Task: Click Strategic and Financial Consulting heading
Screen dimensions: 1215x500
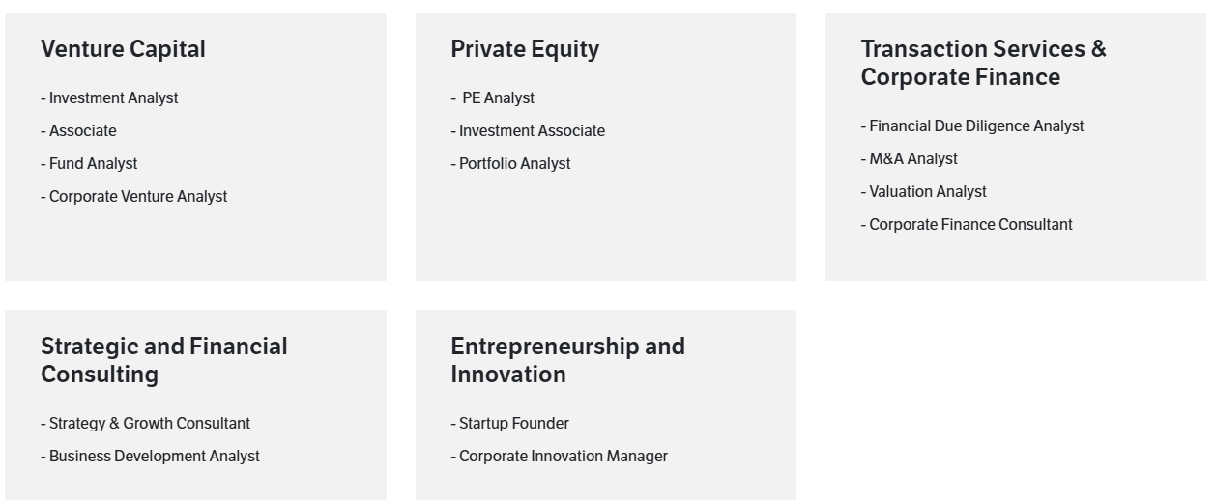Action: click(163, 360)
